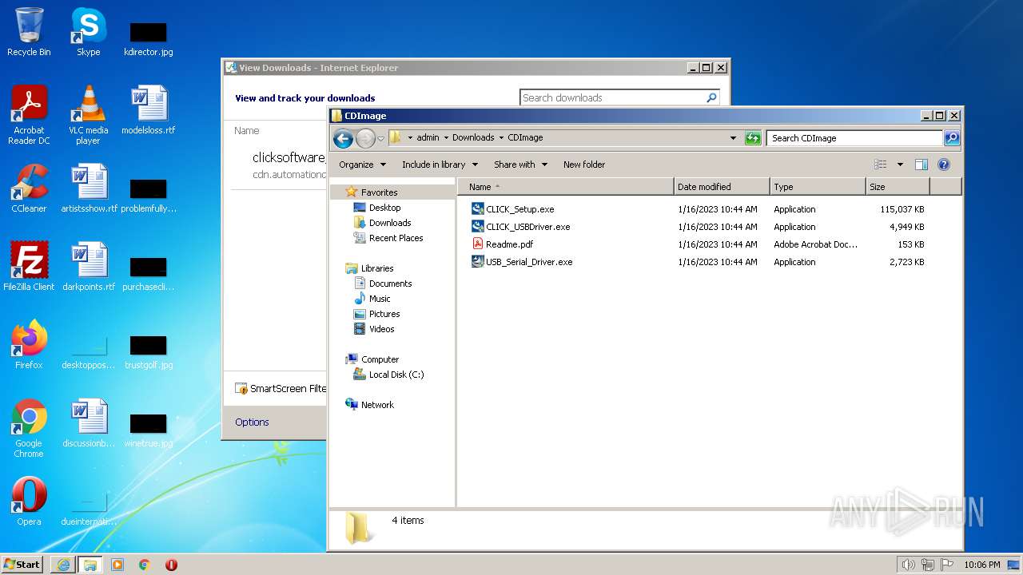
Task: Open Include in library dropdown
Action: pyautogui.click(x=440, y=165)
